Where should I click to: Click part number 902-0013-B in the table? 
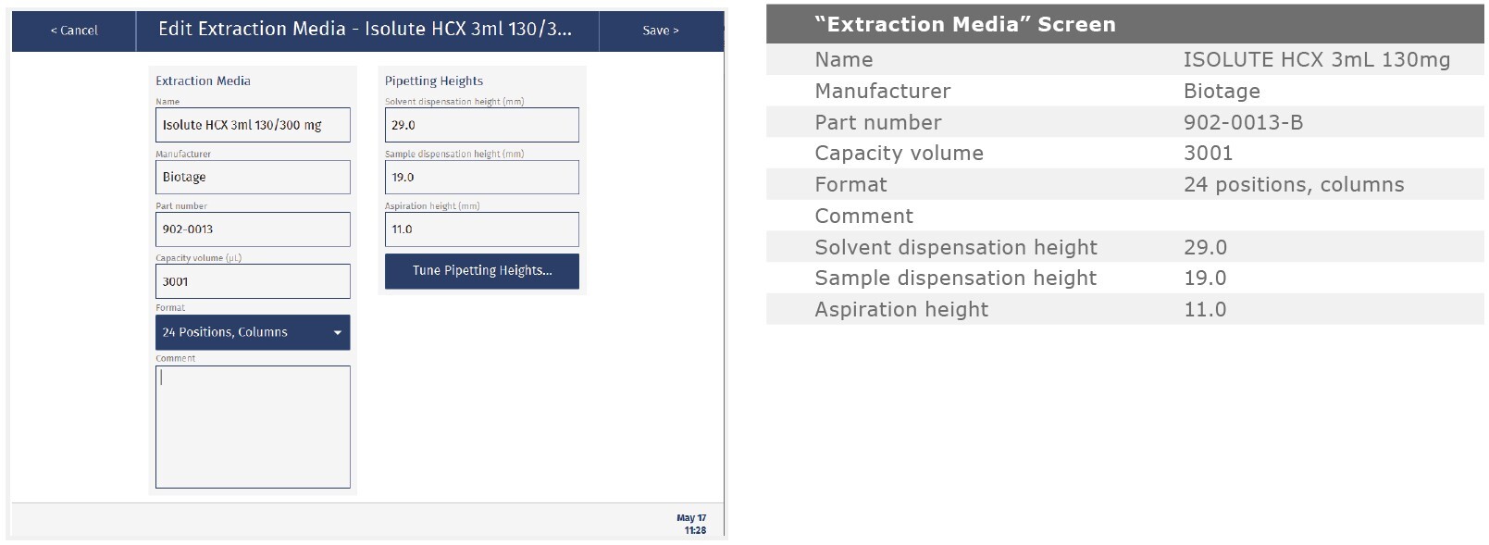(x=1243, y=122)
